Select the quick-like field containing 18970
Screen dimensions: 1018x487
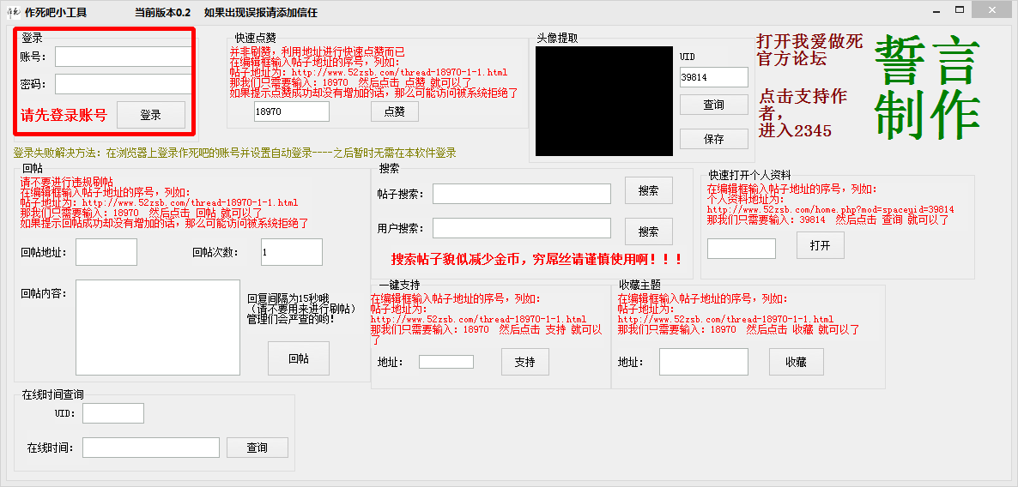[x=292, y=111]
